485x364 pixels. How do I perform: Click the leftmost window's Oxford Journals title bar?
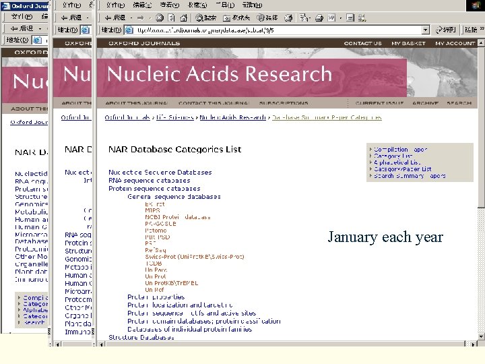click(25, 6)
